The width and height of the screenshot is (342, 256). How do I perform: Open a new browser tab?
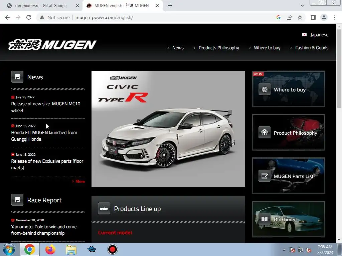(x=170, y=6)
